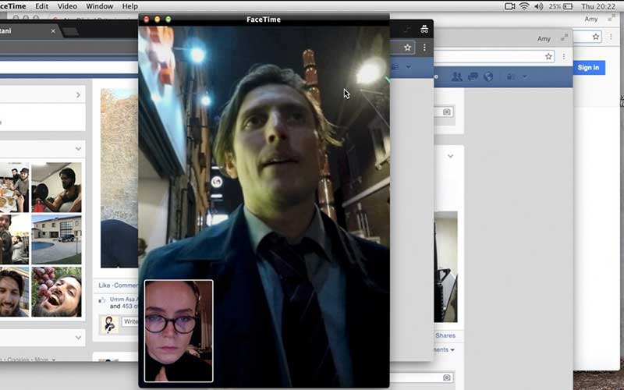Open the Window menu in menu bar
Image resolution: width=624 pixels, height=390 pixels.
click(99, 6)
